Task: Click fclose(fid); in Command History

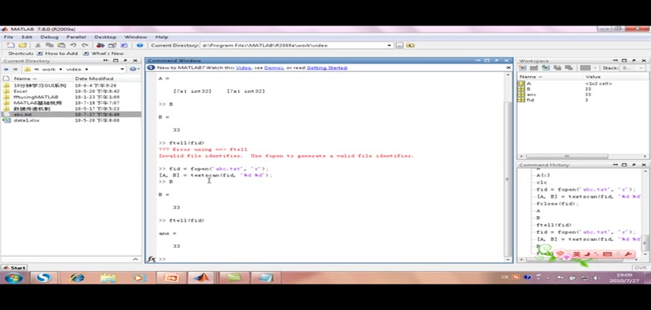Action: (x=557, y=204)
